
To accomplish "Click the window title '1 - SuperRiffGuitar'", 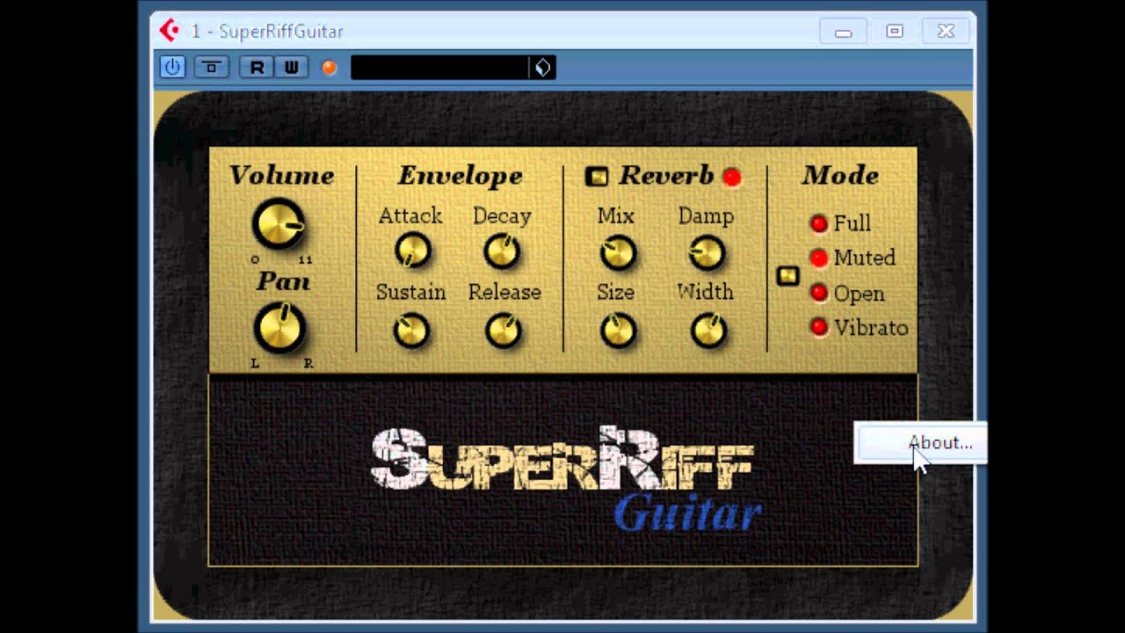I will pyautogui.click(x=267, y=31).
